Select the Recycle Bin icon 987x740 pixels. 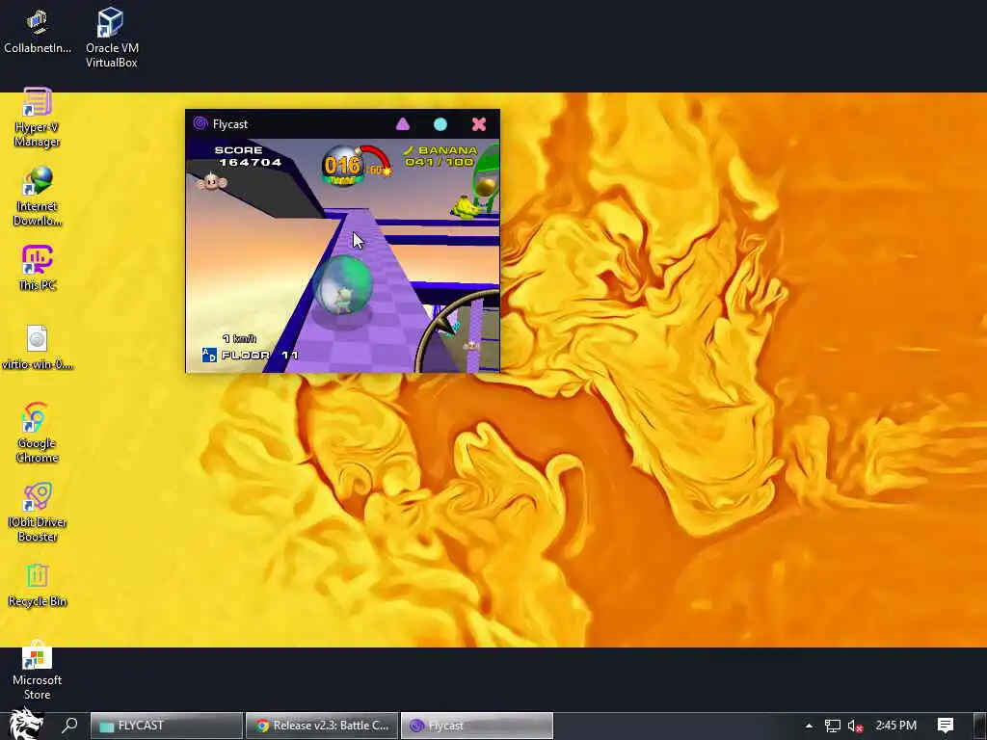pos(38,585)
